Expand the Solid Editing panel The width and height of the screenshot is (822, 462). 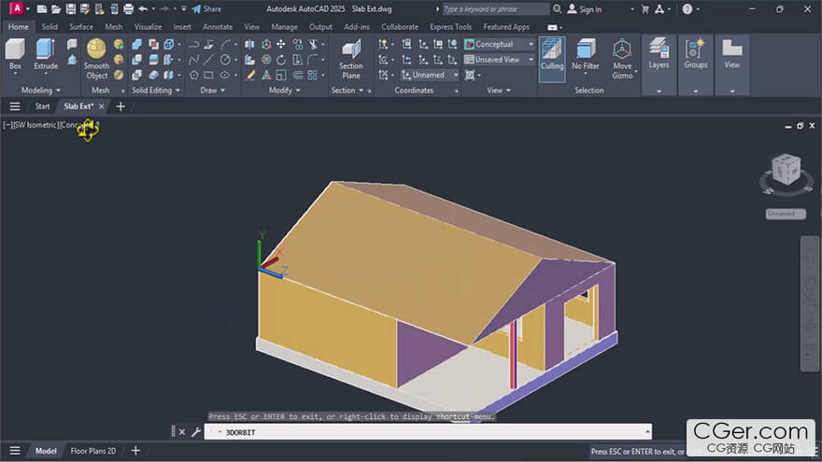156,91
